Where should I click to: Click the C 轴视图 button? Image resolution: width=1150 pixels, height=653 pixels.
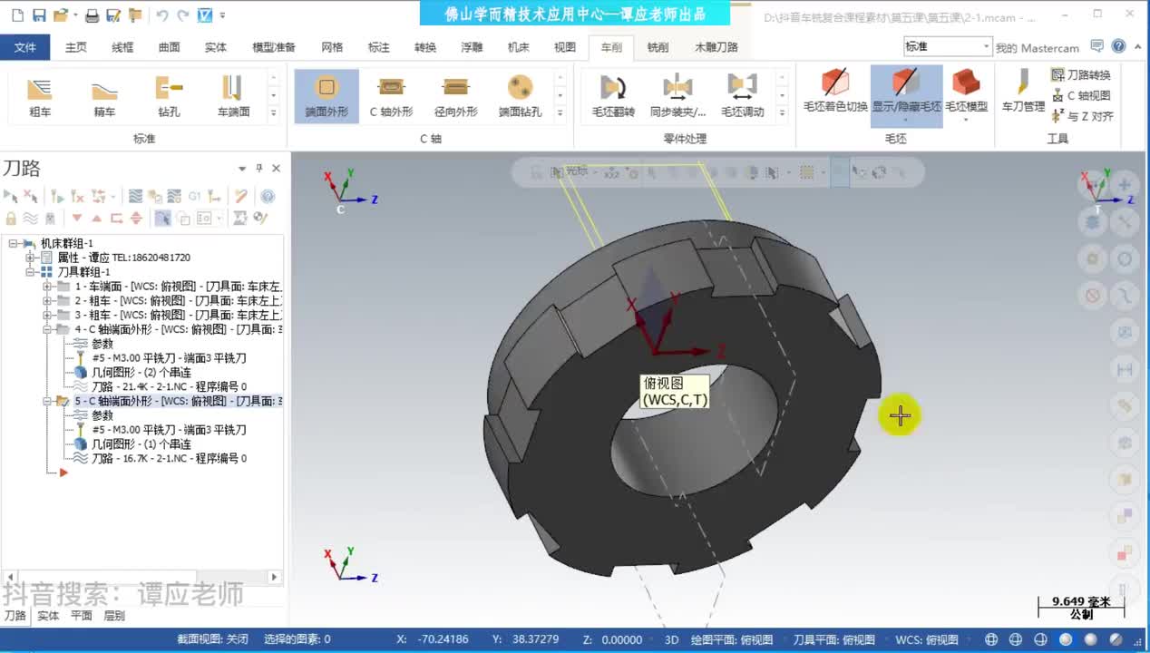pyautogui.click(x=1081, y=95)
